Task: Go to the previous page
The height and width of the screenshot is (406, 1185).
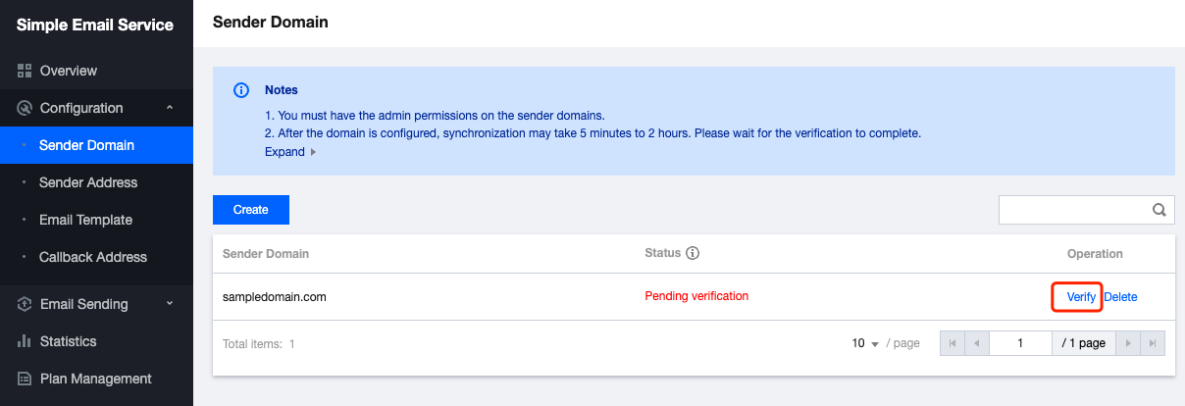Action: click(977, 343)
